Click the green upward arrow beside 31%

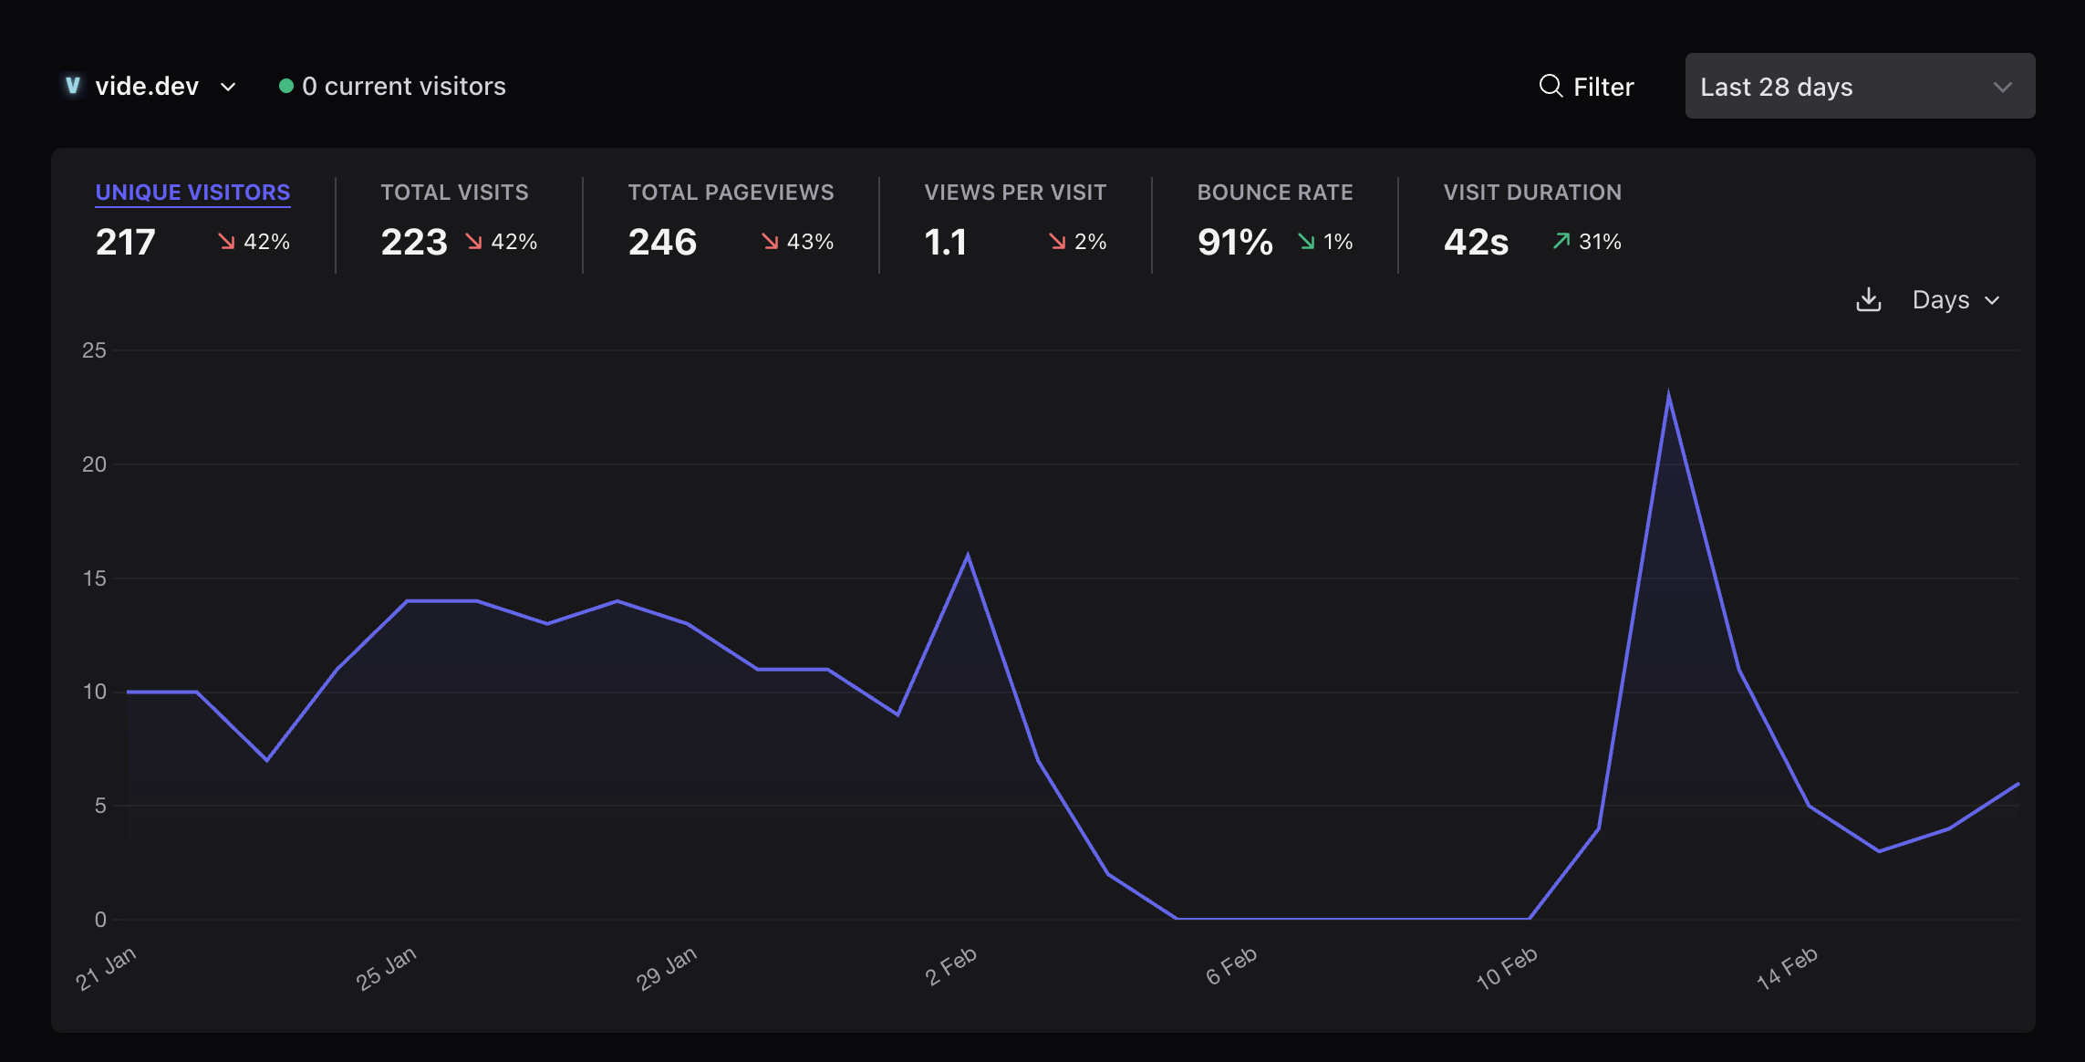pos(1561,242)
